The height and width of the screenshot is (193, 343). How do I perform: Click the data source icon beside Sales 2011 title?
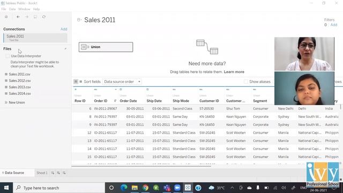coord(79,20)
